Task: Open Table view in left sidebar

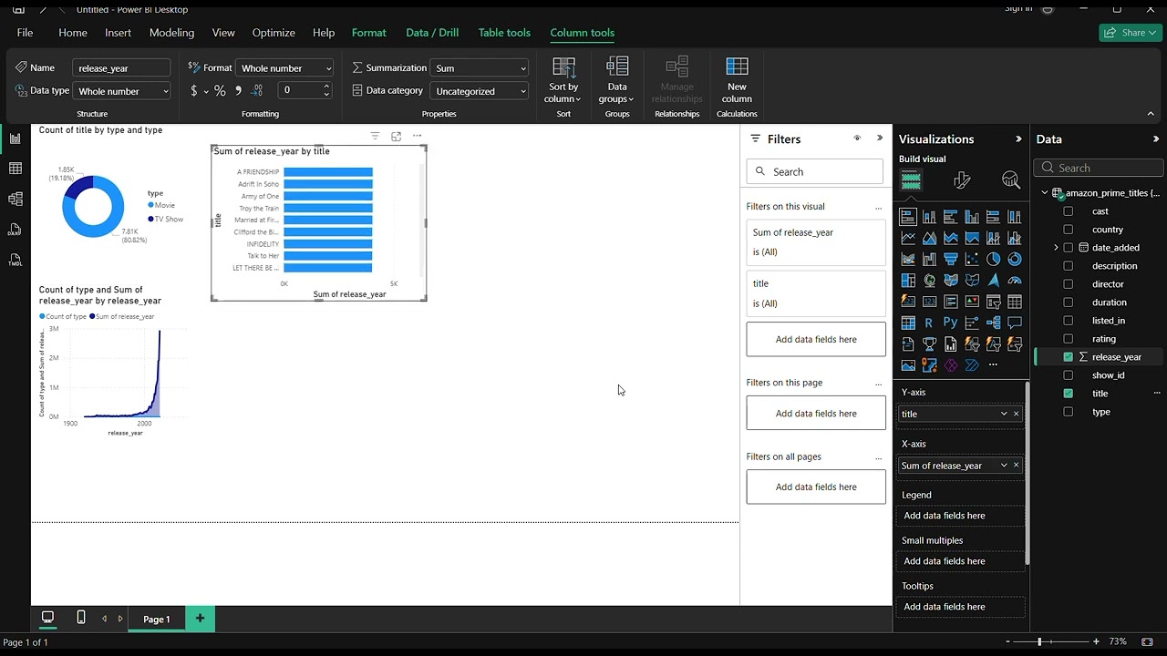Action: (x=15, y=169)
